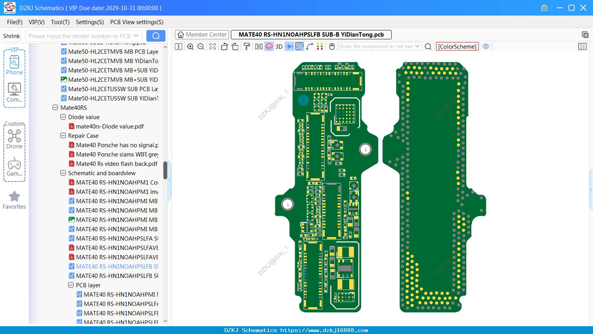The width and height of the screenshot is (593, 334).
Task: Click the tree panel scrollbar thumb
Action: coord(165,171)
